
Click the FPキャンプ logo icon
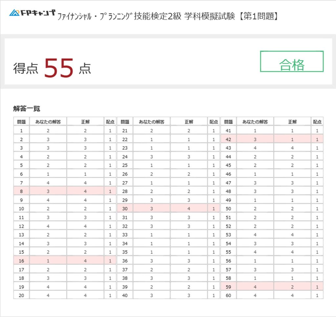[x=15, y=13]
